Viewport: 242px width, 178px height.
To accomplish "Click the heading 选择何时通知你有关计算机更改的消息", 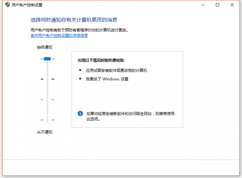I will pos(74,20).
